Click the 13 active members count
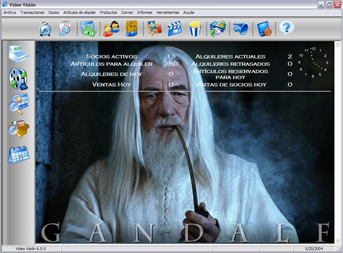Viewport: 343px width, 253px height. click(x=171, y=57)
